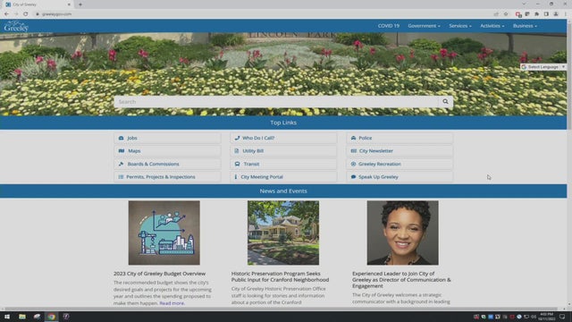Open File Explorer from taskbar
Viewport: 572px width, 322px height.
click(21, 317)
